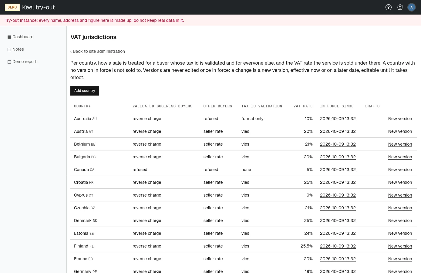Click the Demo report square icon

9,62
